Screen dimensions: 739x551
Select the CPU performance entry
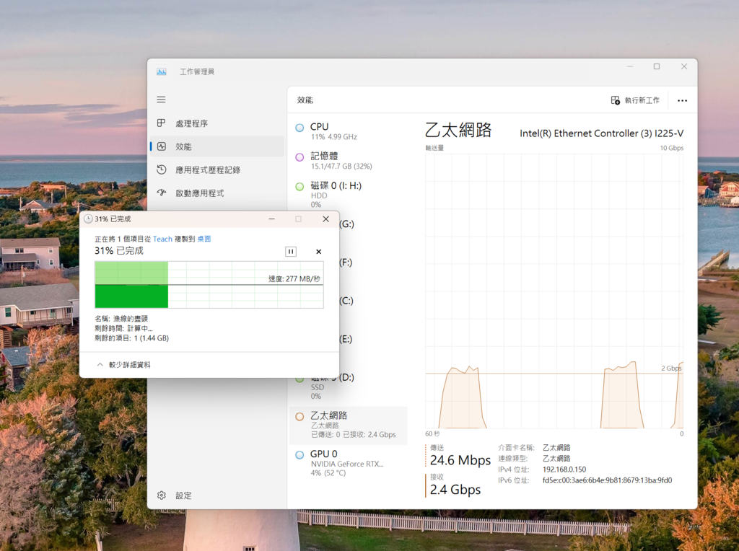(x=349, y=131)
